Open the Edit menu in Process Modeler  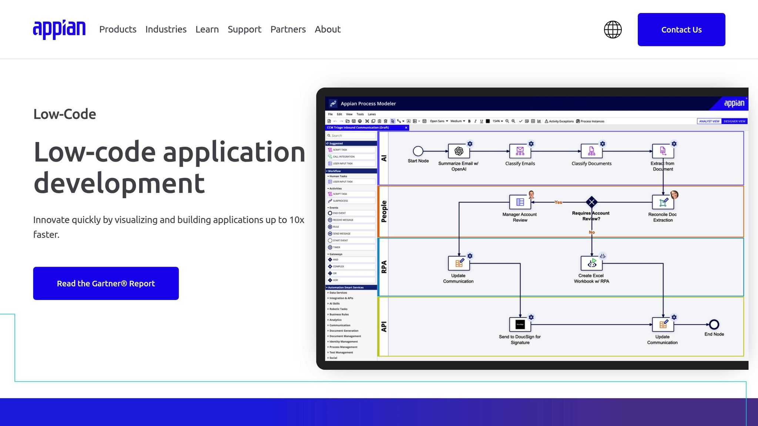(x=339, y=114)
